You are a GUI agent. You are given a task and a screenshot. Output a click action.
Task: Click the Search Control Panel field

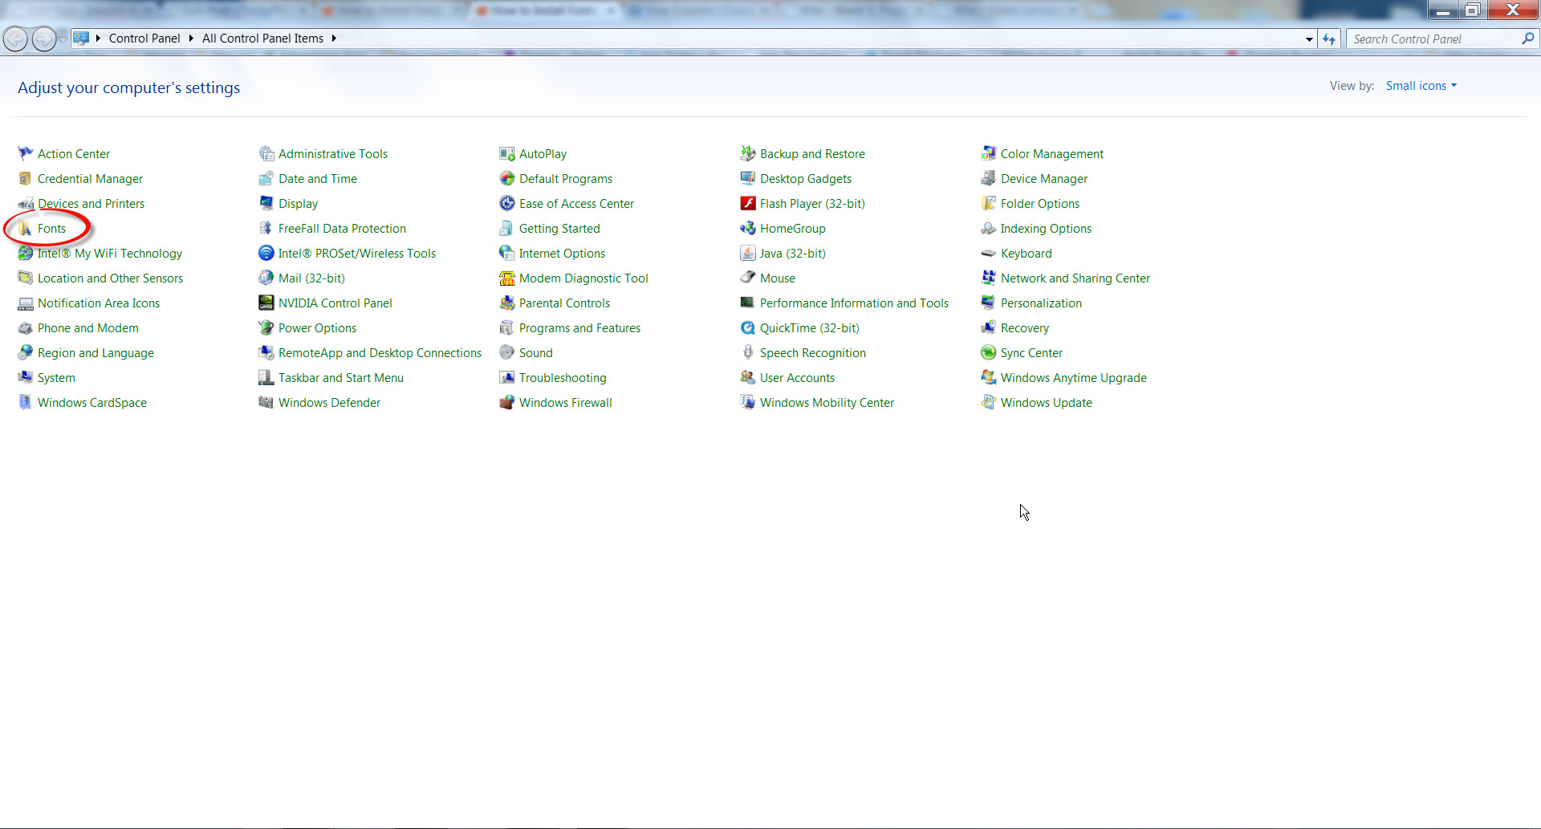coord(1433,39)
